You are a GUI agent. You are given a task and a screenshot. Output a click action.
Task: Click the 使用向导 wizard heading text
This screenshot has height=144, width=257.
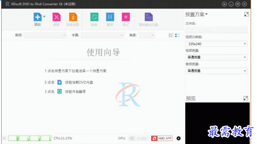coord(103,53)
